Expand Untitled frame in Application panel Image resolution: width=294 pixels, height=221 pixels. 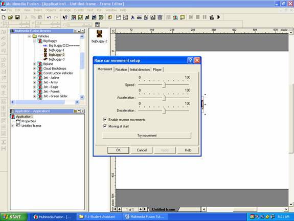pyautogui.click(x=13, y=126)
